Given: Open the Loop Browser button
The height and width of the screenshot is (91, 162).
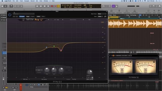Looking at the screenshot, I should (157, 6).
